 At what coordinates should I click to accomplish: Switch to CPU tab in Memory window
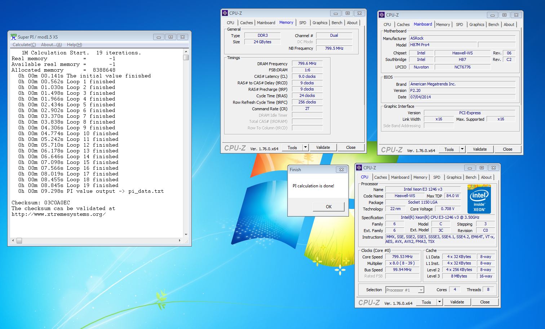[x=231, y=23]
